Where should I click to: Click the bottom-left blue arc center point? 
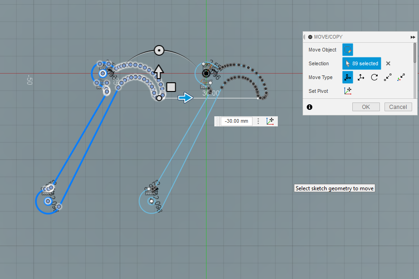48,201
